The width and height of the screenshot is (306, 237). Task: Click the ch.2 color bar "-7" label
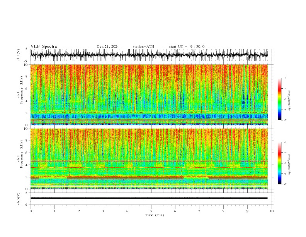[x=285, y=184]
